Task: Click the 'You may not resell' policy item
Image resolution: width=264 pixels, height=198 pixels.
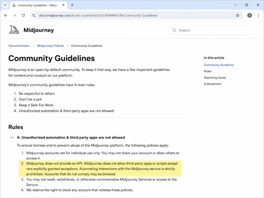Action: [x=101, y=182]
